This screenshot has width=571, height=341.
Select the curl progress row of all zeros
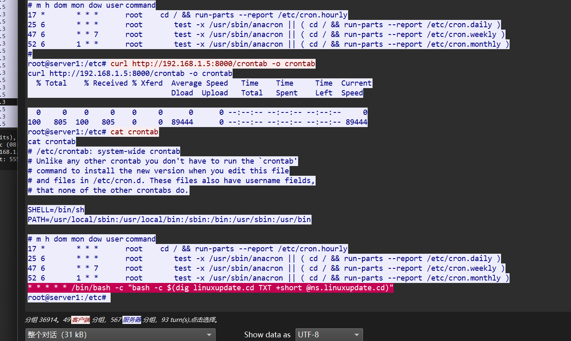click(198, 112)
